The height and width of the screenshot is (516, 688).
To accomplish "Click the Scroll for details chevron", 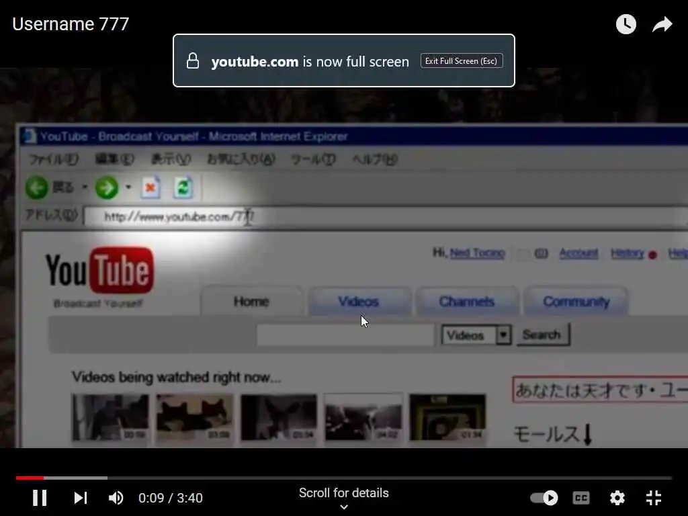I will pos(344,507).
